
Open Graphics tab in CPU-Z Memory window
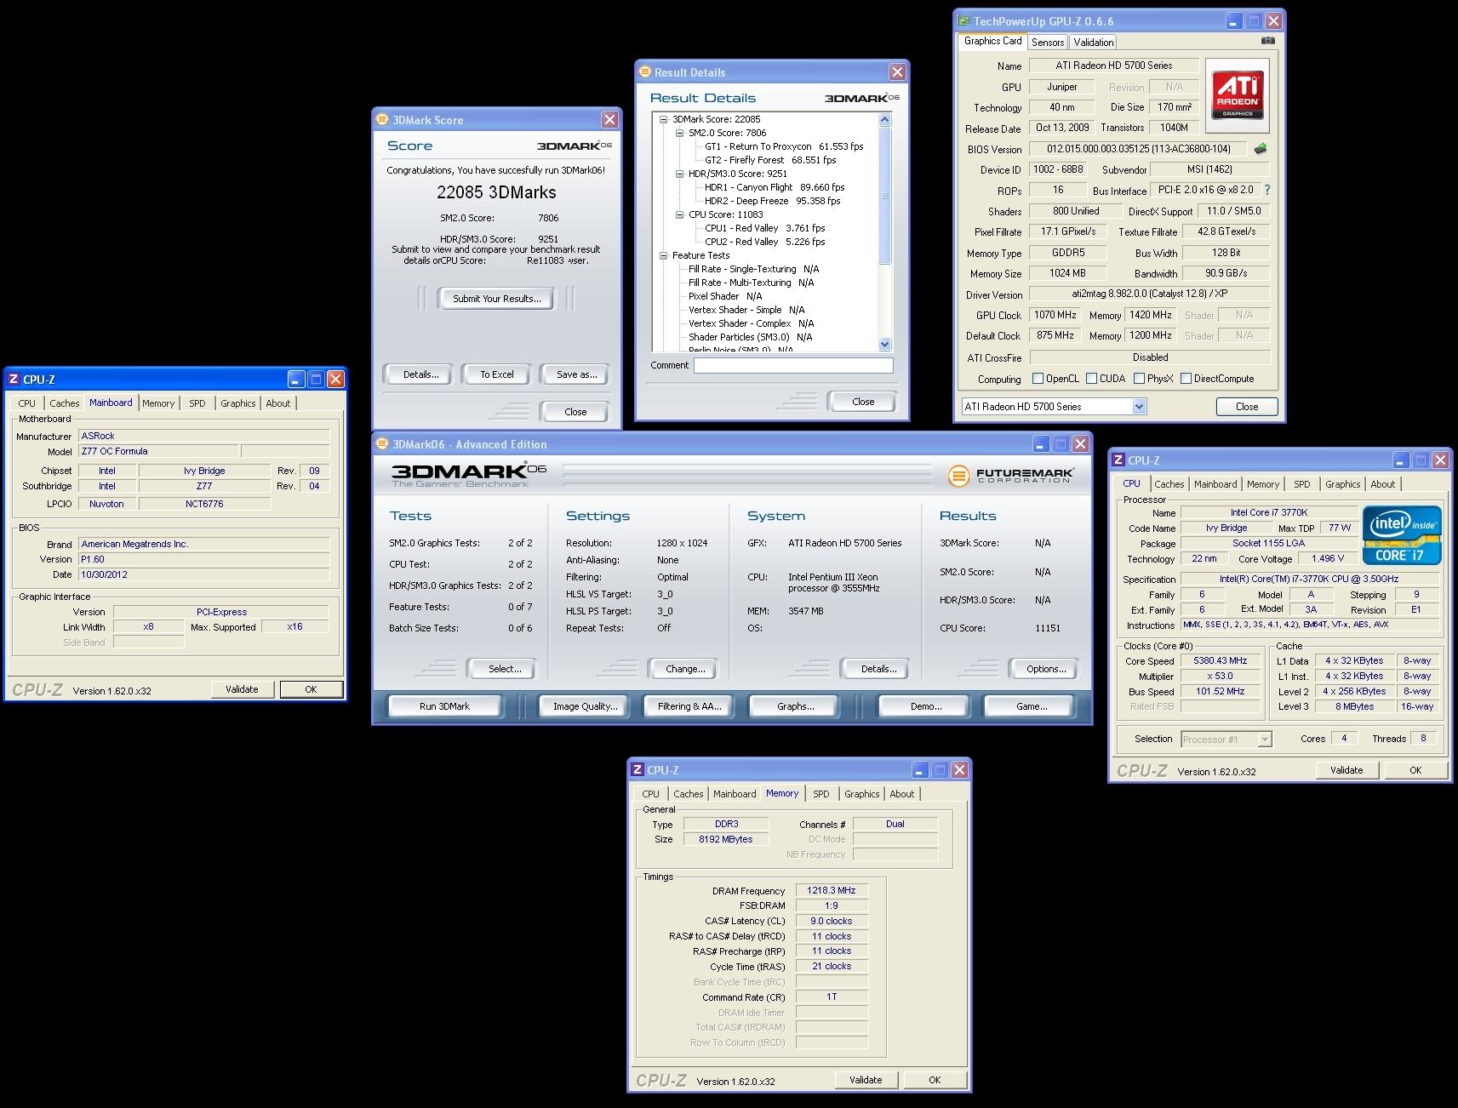click(x=861, y=794)
